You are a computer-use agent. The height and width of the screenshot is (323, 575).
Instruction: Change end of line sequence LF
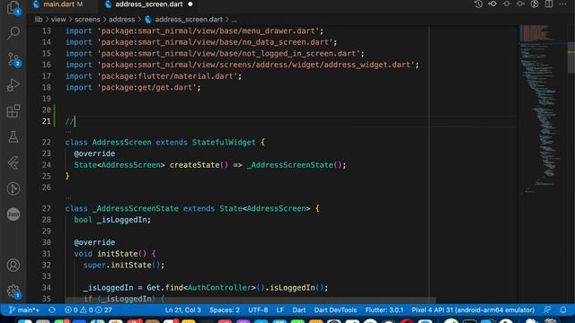(280, 310)
